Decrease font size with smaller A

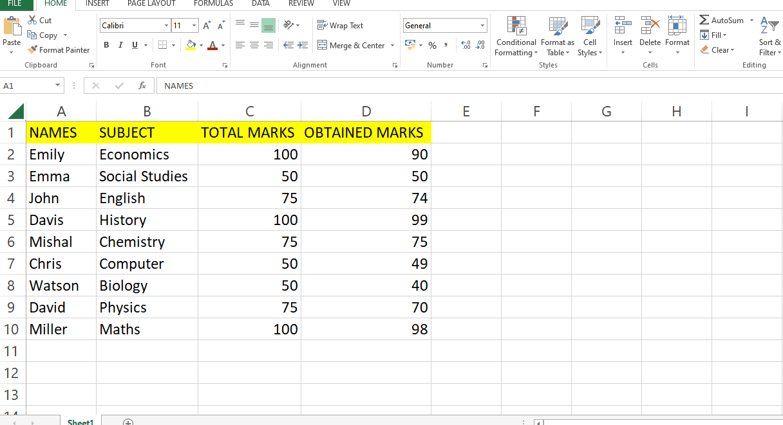click(x=222, y=26)
